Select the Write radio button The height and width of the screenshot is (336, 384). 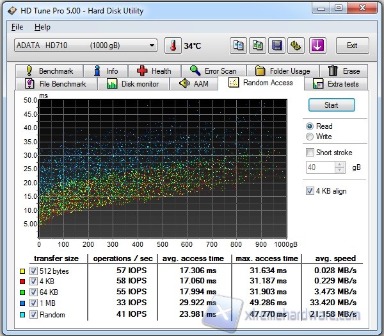coord(310,137)
